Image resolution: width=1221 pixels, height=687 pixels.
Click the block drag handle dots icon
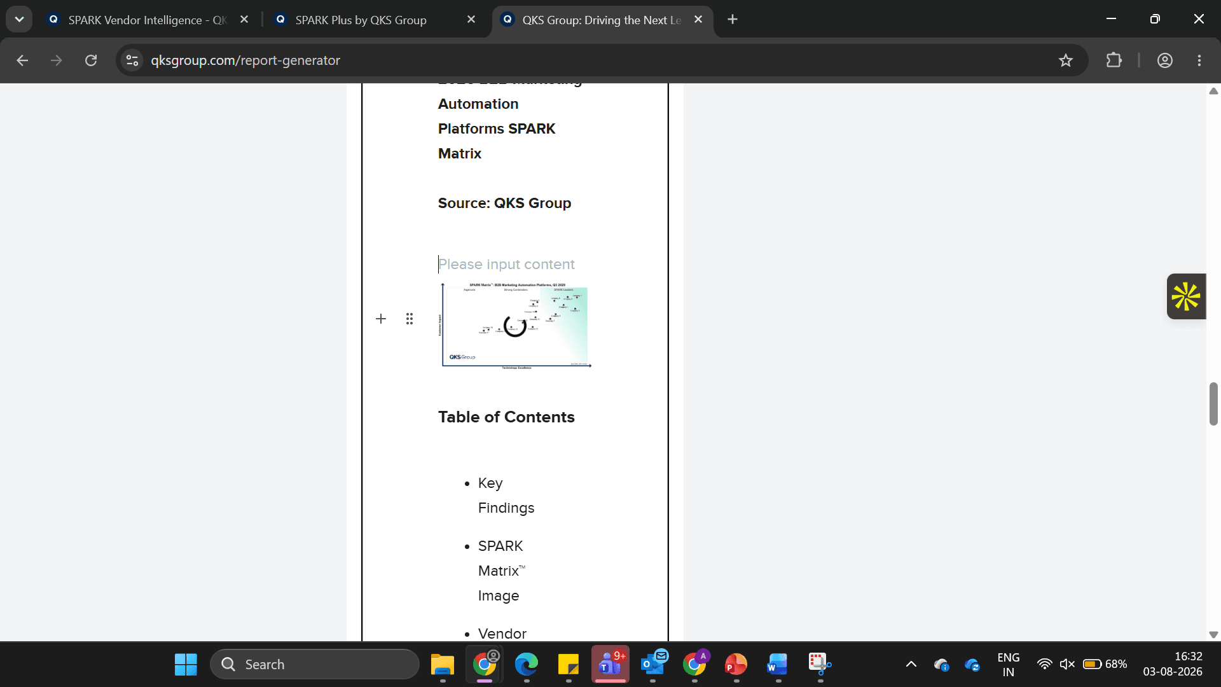[x=410, y=319]
